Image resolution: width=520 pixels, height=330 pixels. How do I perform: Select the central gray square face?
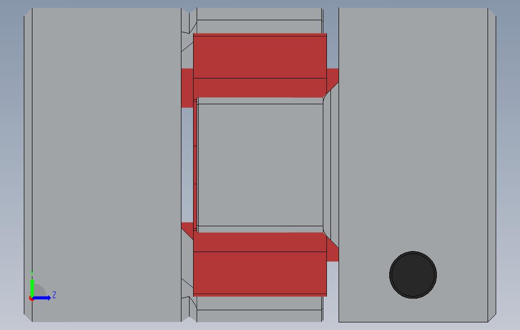pyautogui.click(x=261, y=164)
